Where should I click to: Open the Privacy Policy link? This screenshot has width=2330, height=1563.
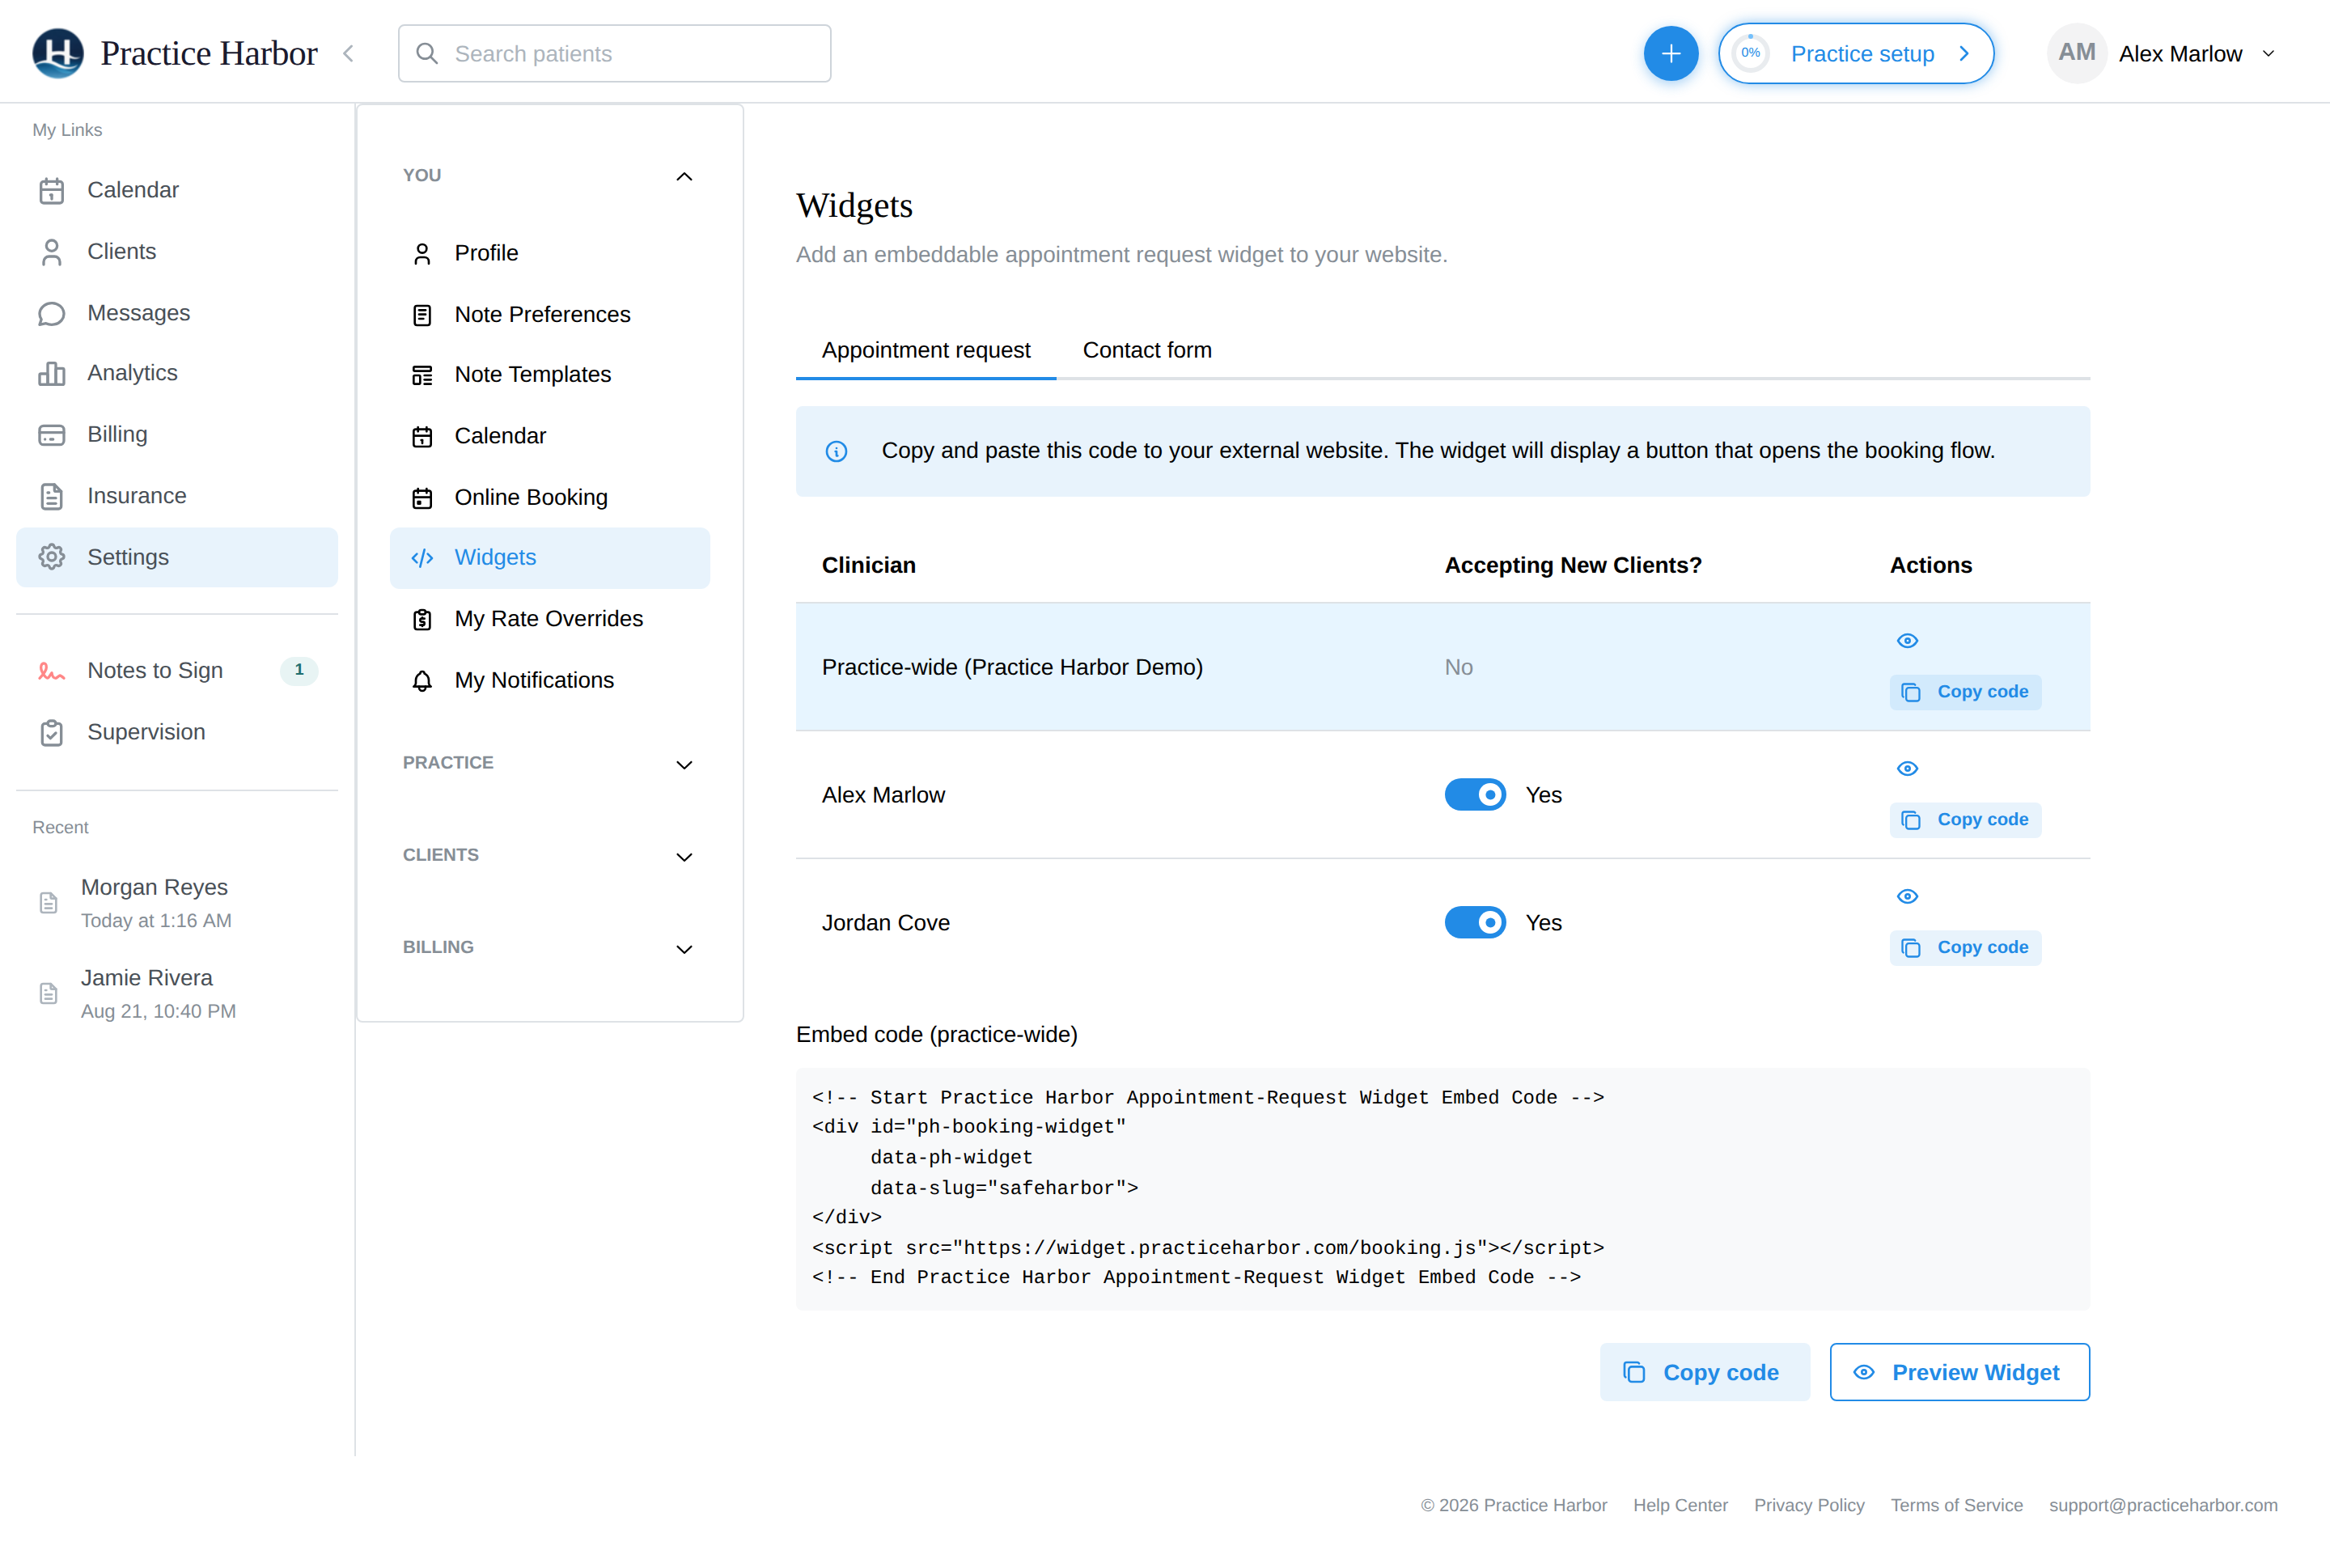coord(1809,1506)
